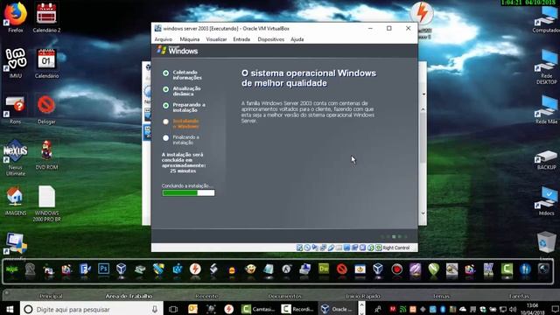Viewport: 560px width, 315px height.
Task: Switch to the Tarefas dock tab
Action: (519, 296)
